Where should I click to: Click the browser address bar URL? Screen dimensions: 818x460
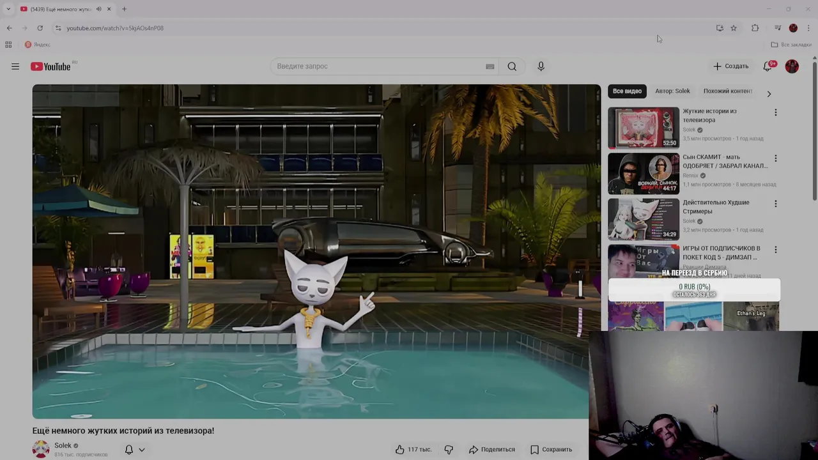pos(115,28)
